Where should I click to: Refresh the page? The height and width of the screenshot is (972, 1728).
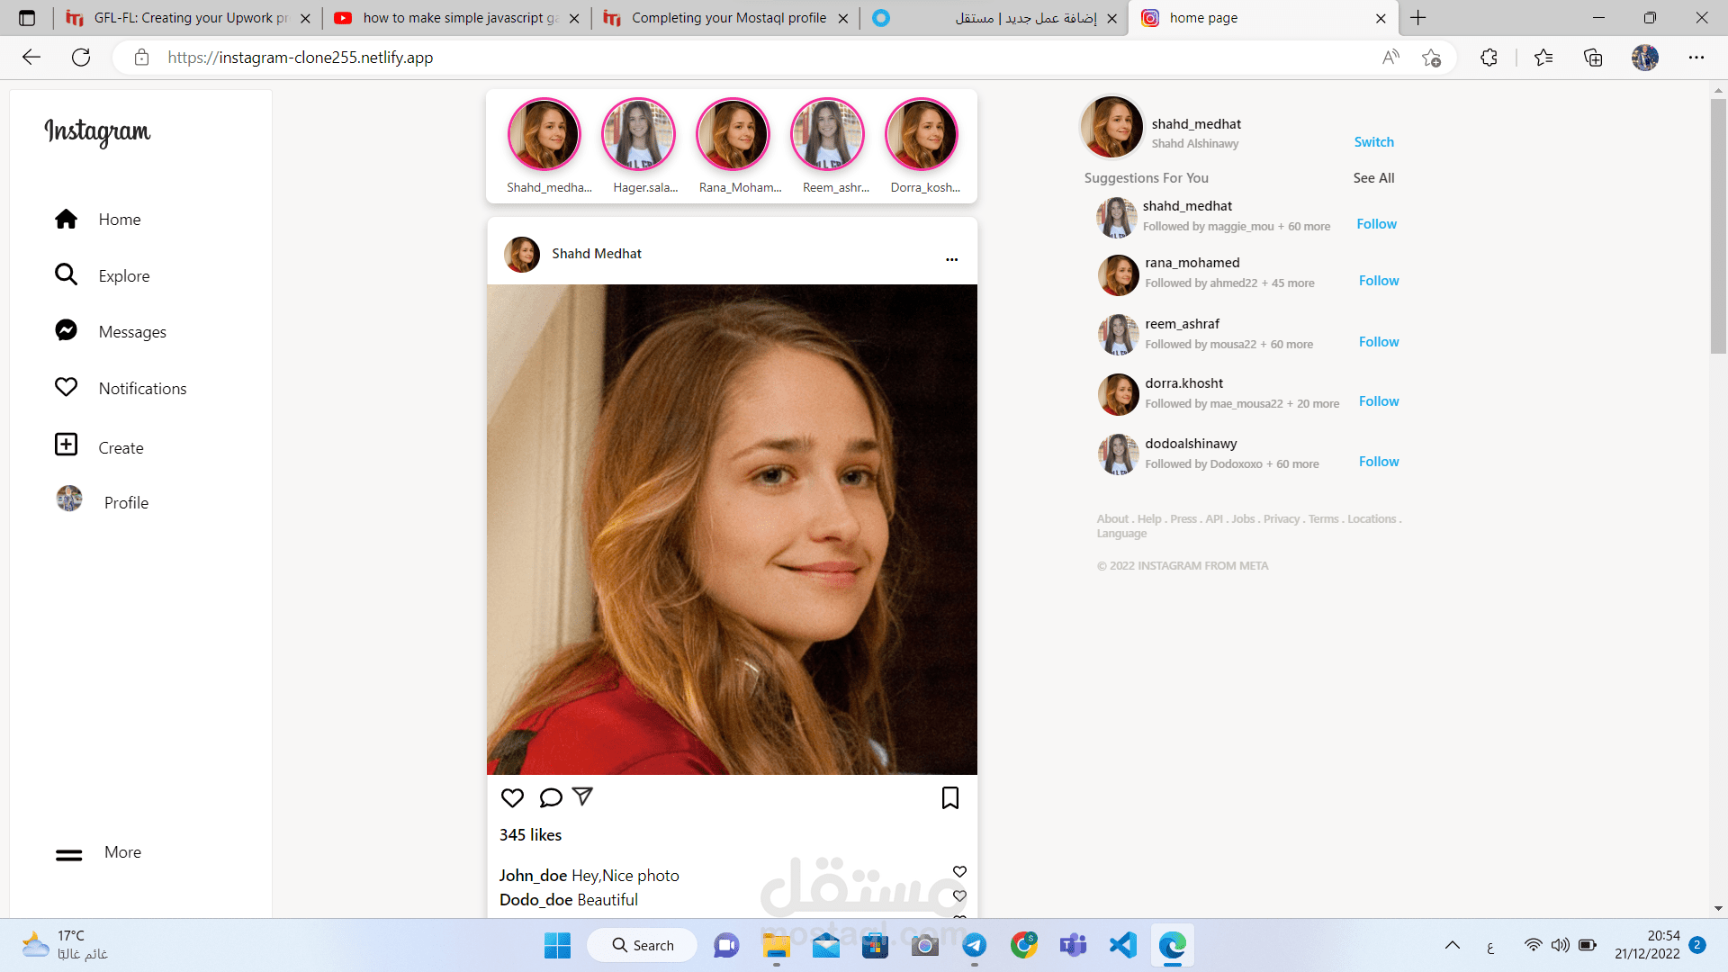tap(81, 58)
